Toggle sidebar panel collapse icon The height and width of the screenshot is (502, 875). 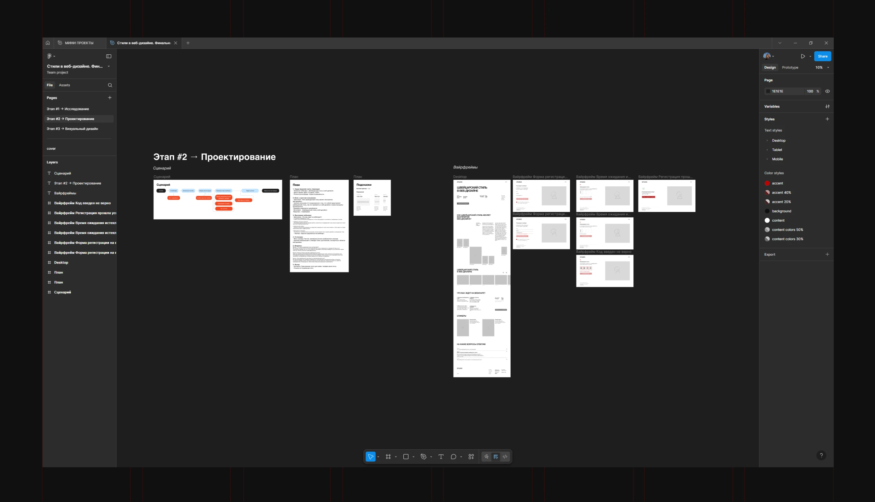pos(108,56)
